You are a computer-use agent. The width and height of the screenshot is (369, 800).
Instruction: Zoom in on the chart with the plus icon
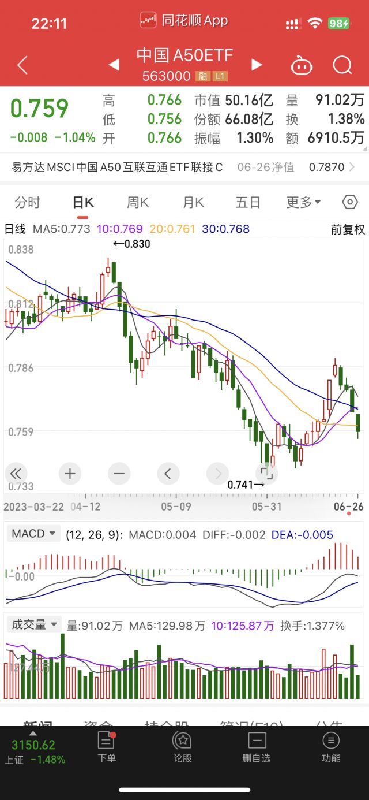[x=70, y=474]
